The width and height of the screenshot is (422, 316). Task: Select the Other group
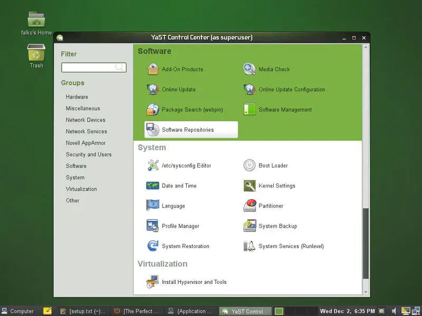[x=73, y=201]
